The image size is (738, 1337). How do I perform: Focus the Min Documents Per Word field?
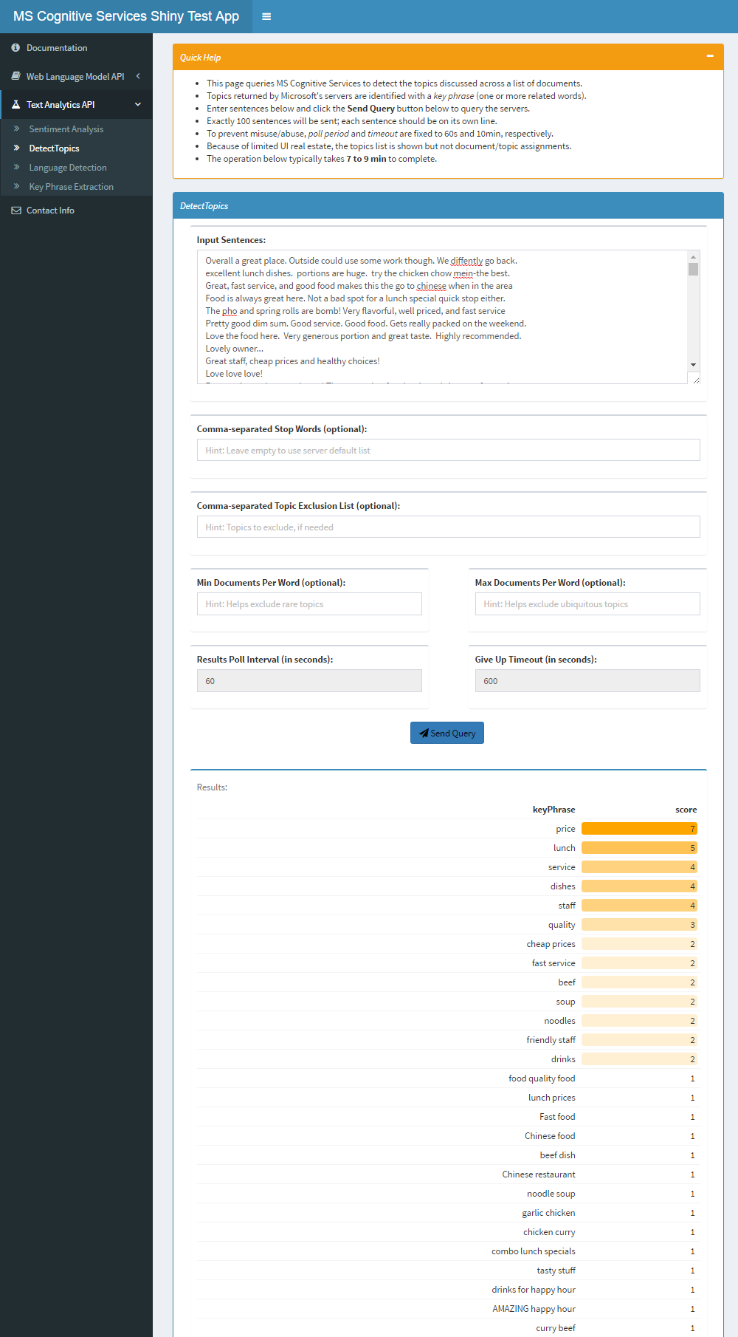309,603
